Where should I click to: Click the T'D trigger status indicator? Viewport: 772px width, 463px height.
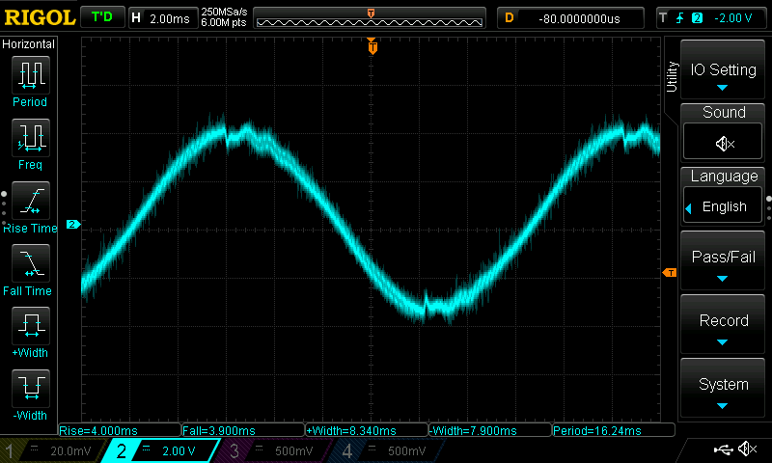click(101, 17)
